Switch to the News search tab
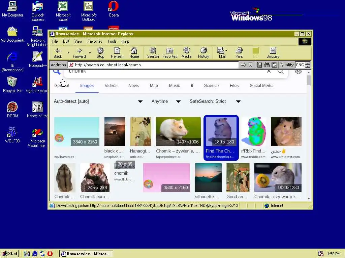 pos(133,86)
